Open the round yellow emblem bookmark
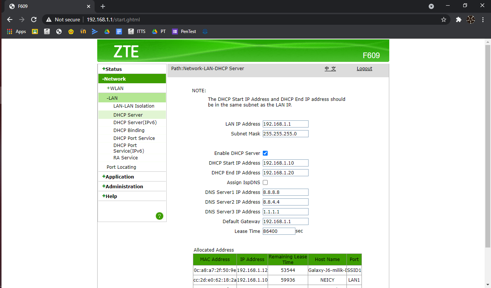Viewport: 491px width, 288px height. click(71, 31)
